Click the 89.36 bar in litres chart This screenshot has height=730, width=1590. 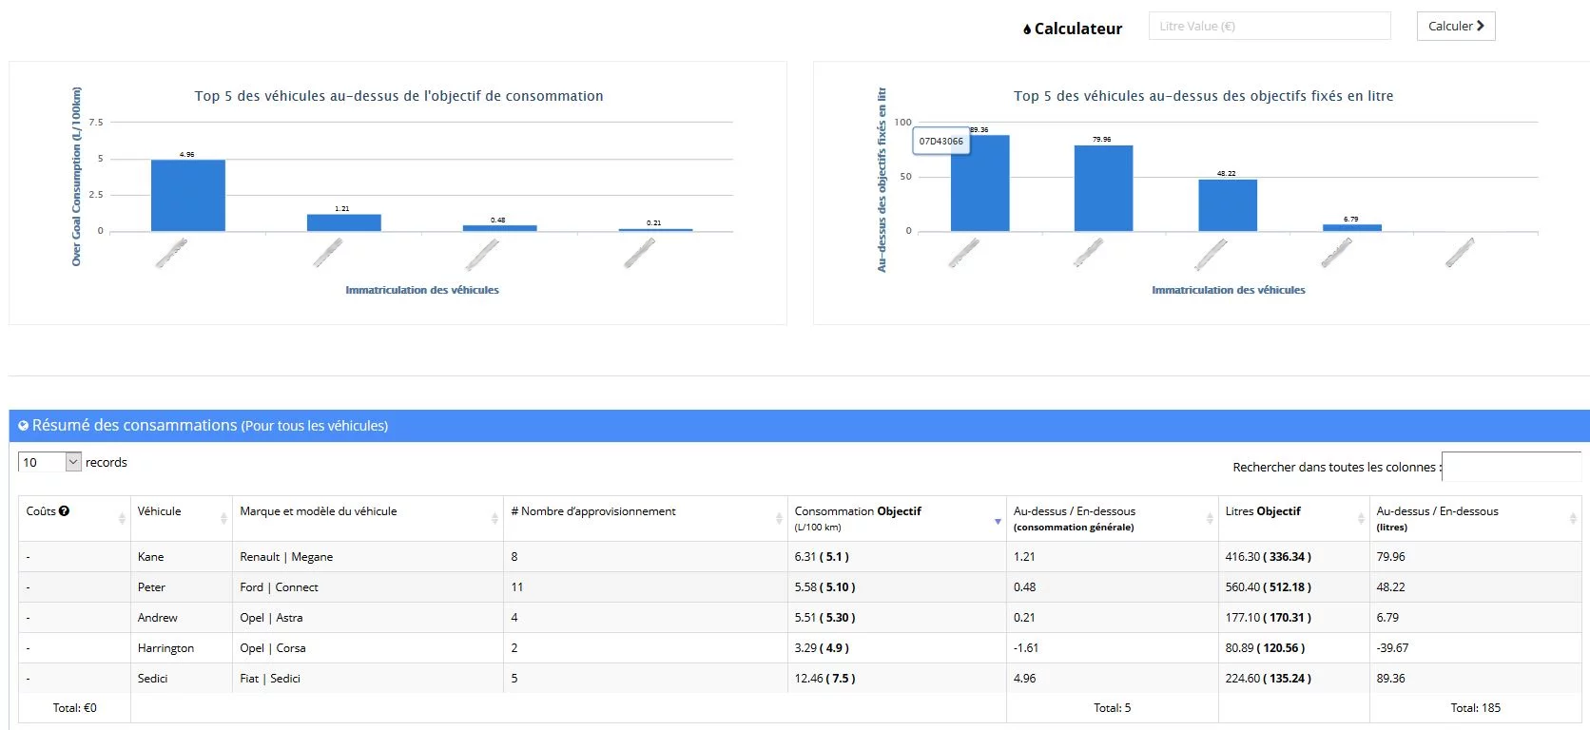[x=980, y=183]
